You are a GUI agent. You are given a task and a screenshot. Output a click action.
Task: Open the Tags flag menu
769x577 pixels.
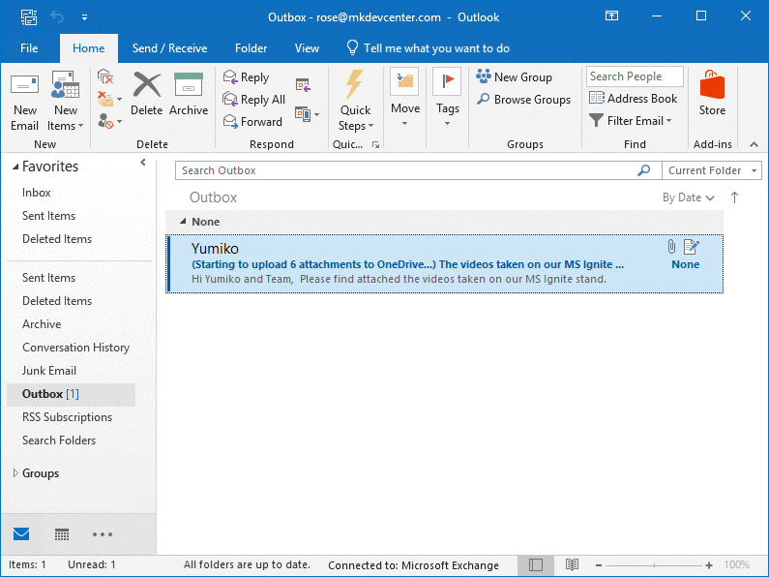[x=447, y=98]
